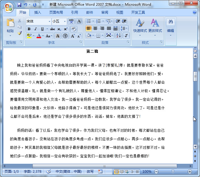
Task: Click the proofing check status icon
Action: pyautogui.click(x=49, y=171)
